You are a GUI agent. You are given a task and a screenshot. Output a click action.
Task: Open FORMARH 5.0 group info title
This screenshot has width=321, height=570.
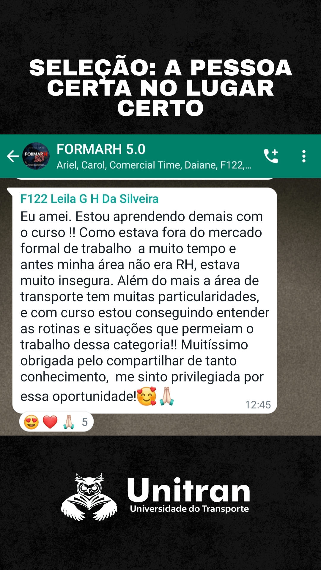[x=101, y=149]
